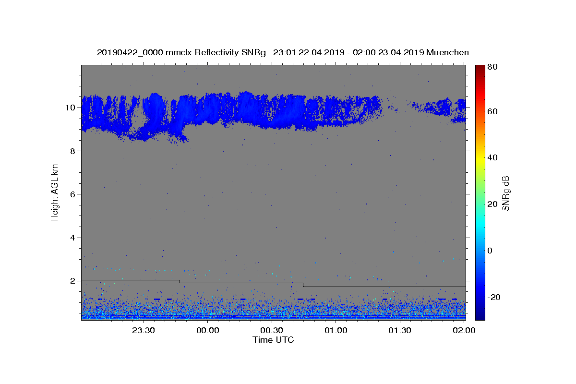Click the dark red top of colorbar
The width and height of the screenshot is (576, 384).
pyautogui.click(x=480, y=70)
